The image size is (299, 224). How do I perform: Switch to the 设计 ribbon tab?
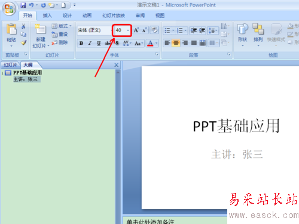click(67, 16)
